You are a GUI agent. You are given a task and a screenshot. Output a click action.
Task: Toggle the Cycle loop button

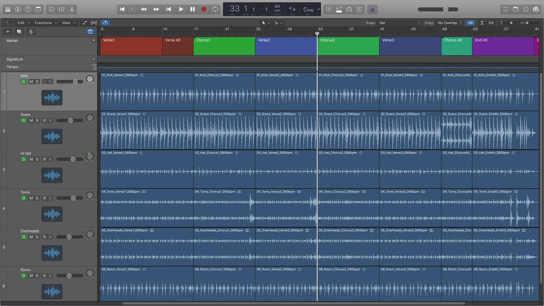click(215, 9)
